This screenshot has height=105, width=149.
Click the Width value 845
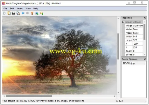coord(138,37)
